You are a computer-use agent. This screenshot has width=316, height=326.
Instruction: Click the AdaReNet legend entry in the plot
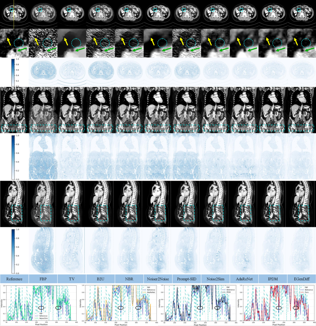(x=149, y=292)
